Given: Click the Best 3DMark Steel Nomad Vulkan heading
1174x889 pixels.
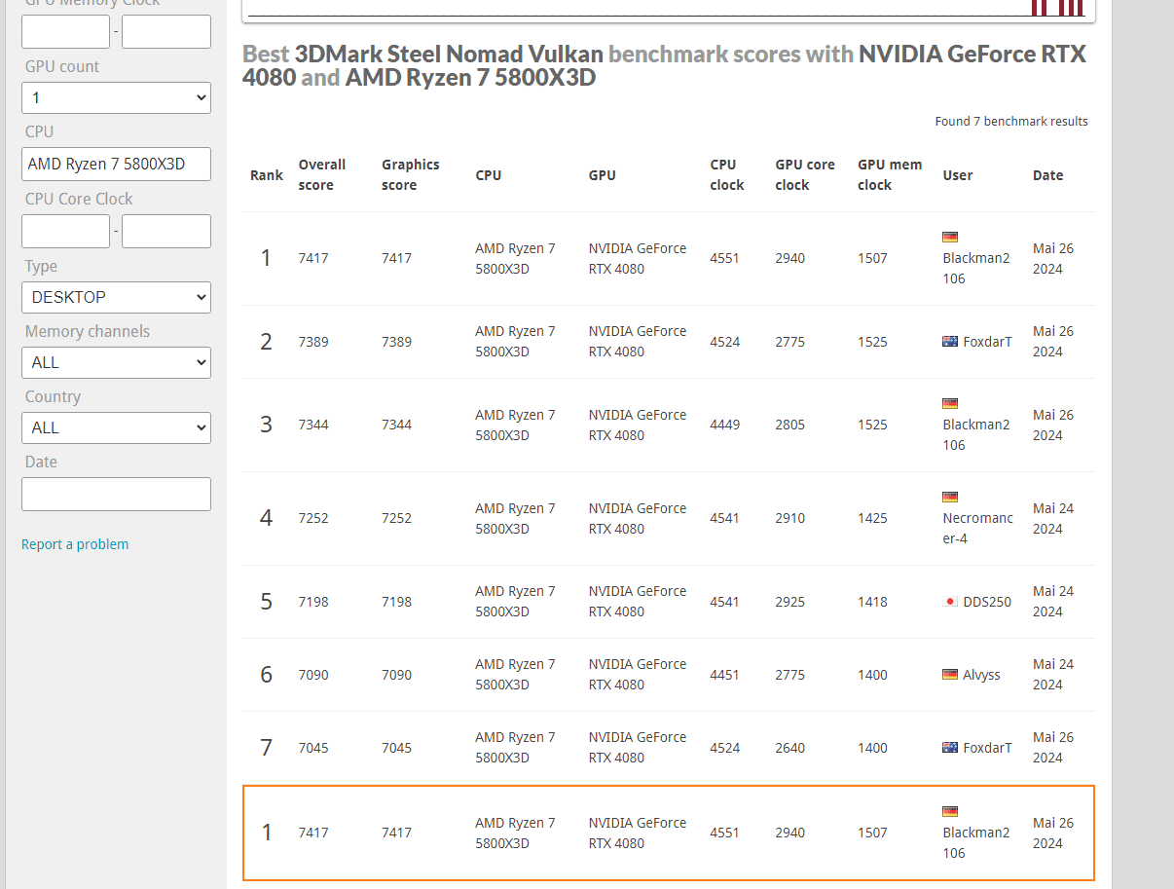Looking at the screenshot, I should click(x=664, y=65).
